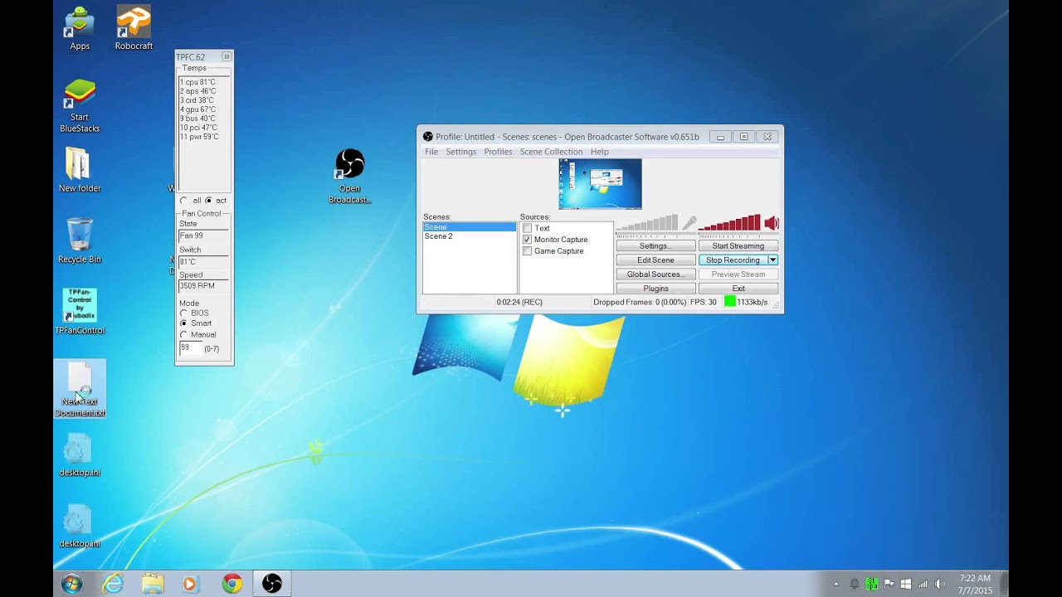Viewport: 1062px width, 597px height.
Task: Click the green CPU temperature tray icon
Action: (x=872, y=584)
